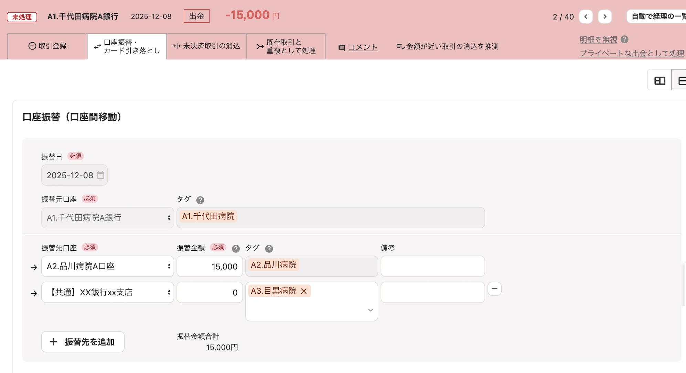Click the 振替日 date field
The image size is (686, 373).
pyautogui.click(x=74, y=175)
